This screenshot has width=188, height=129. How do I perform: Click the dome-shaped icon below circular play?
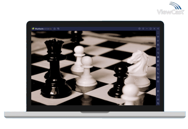click(x=158, y=57)
